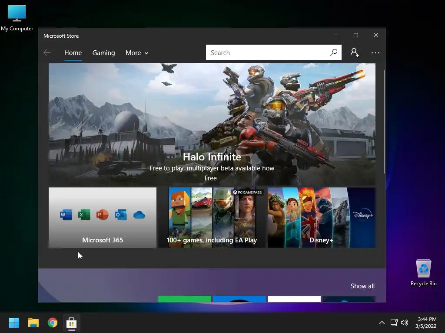Click the Microsoft Store title text

coord(61,36)
